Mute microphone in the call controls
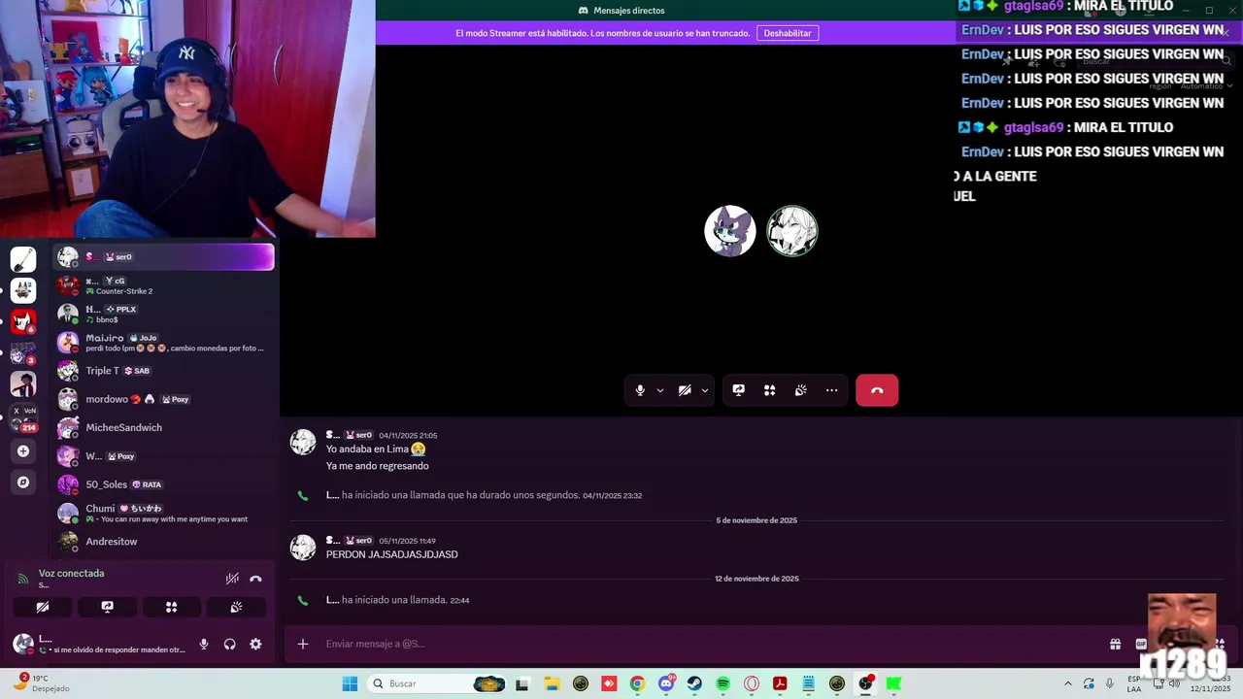This screenshot has height=699, width=1243. (x=640, y=390)
